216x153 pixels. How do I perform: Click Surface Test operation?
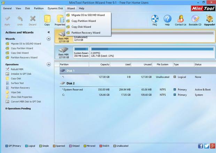(x=17, y=83)
